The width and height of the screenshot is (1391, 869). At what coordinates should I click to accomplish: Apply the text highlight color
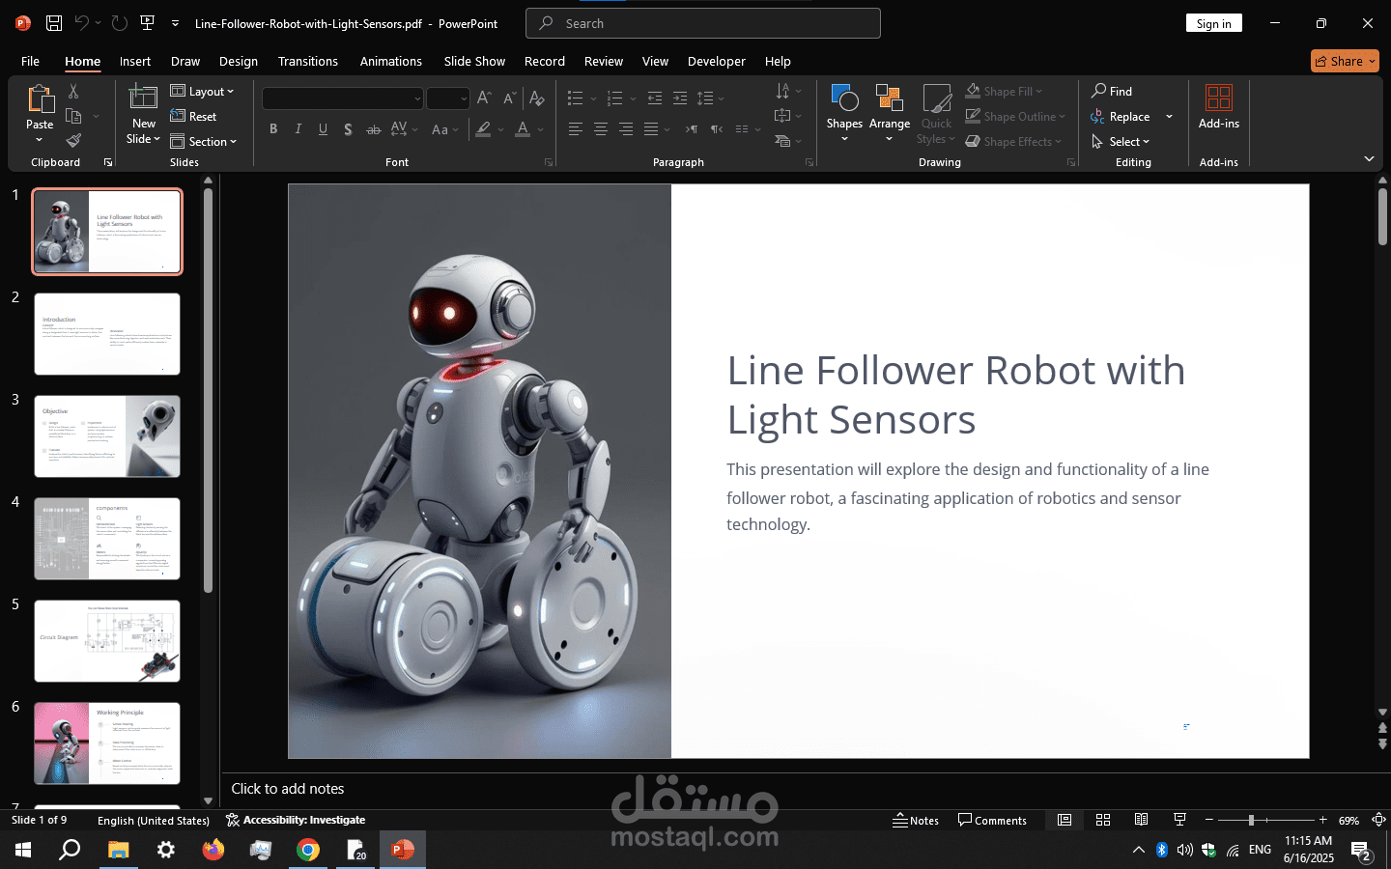click(x=484, y=129)
